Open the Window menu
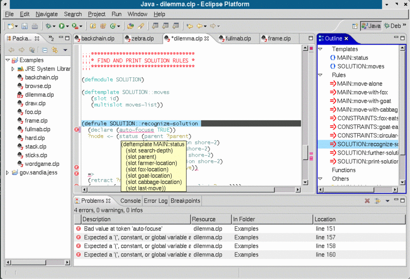 pos(137,14)
